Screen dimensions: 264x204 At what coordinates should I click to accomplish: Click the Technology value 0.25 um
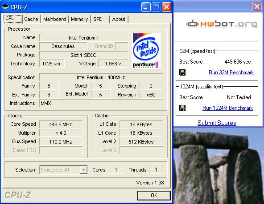52,64
